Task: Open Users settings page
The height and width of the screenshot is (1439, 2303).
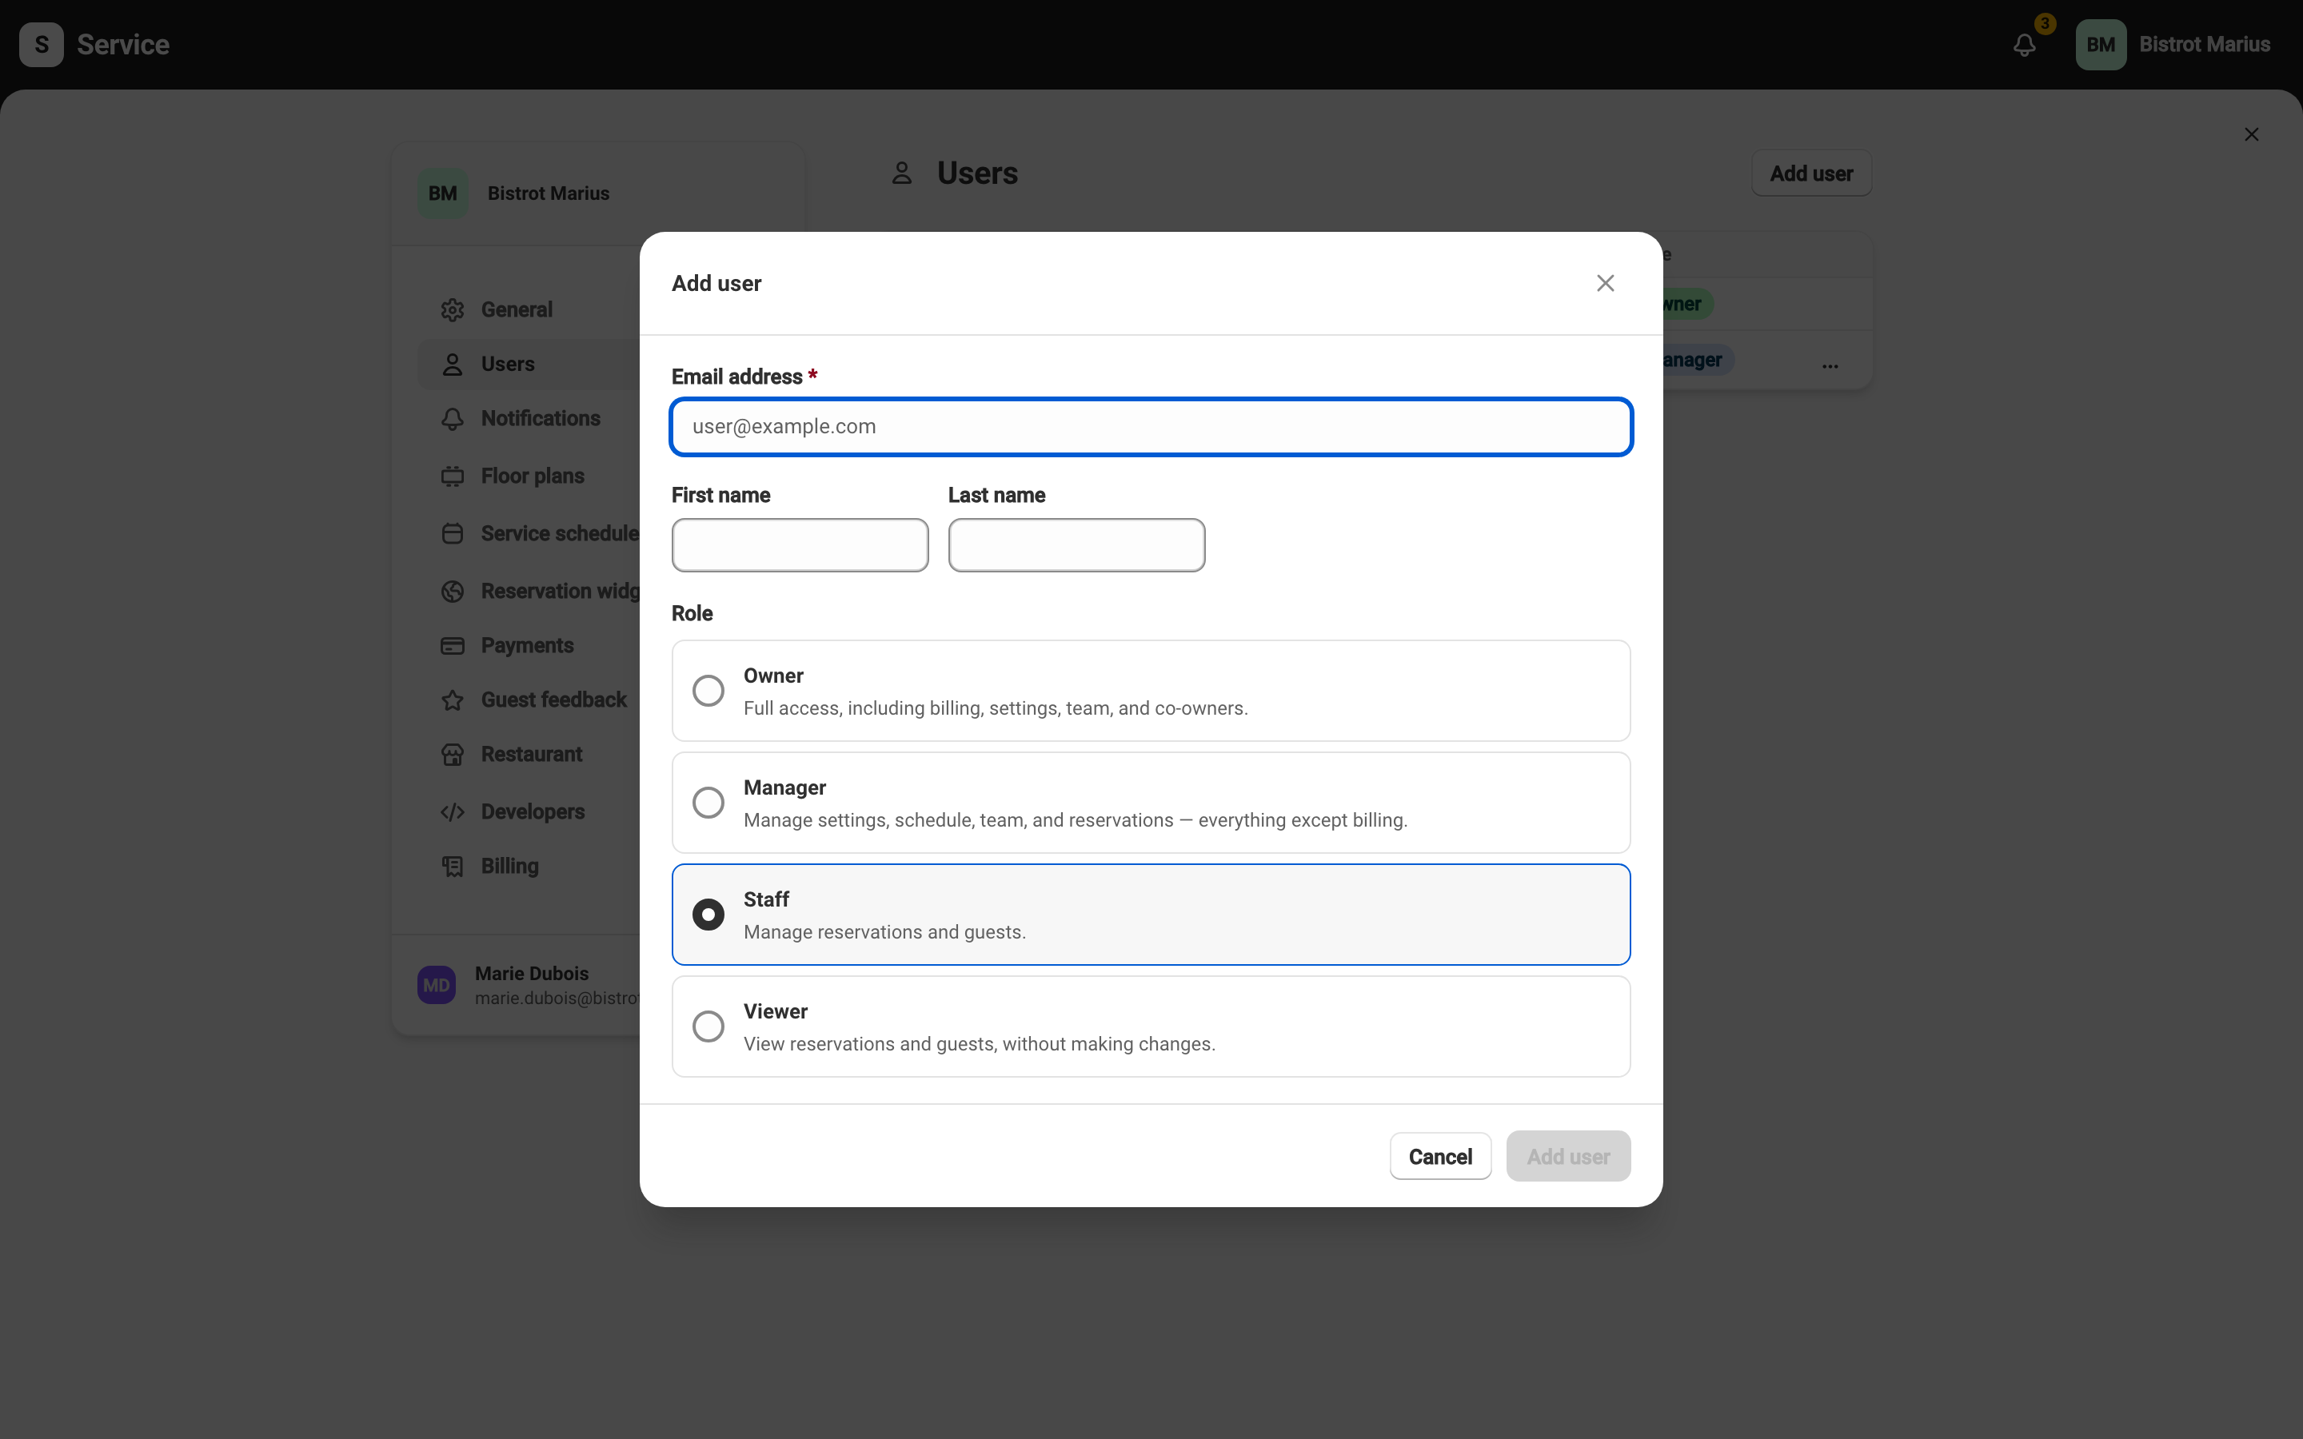Action: coord(509,365)
